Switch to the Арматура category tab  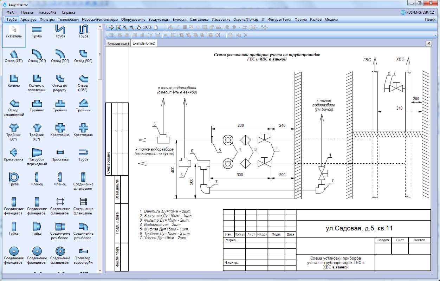click(28, 20)
